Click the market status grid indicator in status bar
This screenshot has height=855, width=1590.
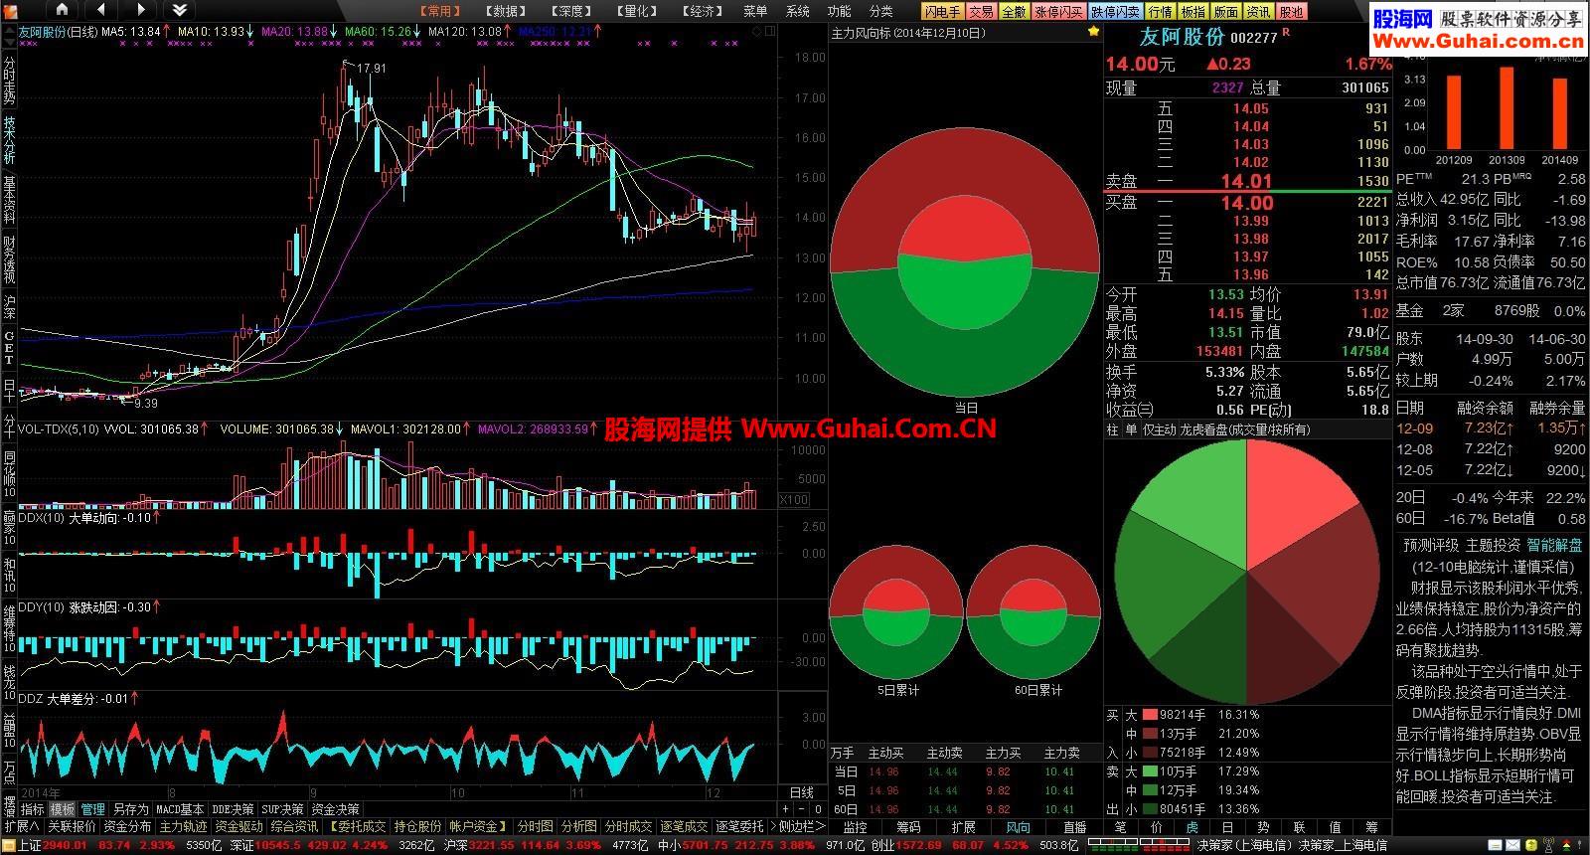[x=1137, y=846]
